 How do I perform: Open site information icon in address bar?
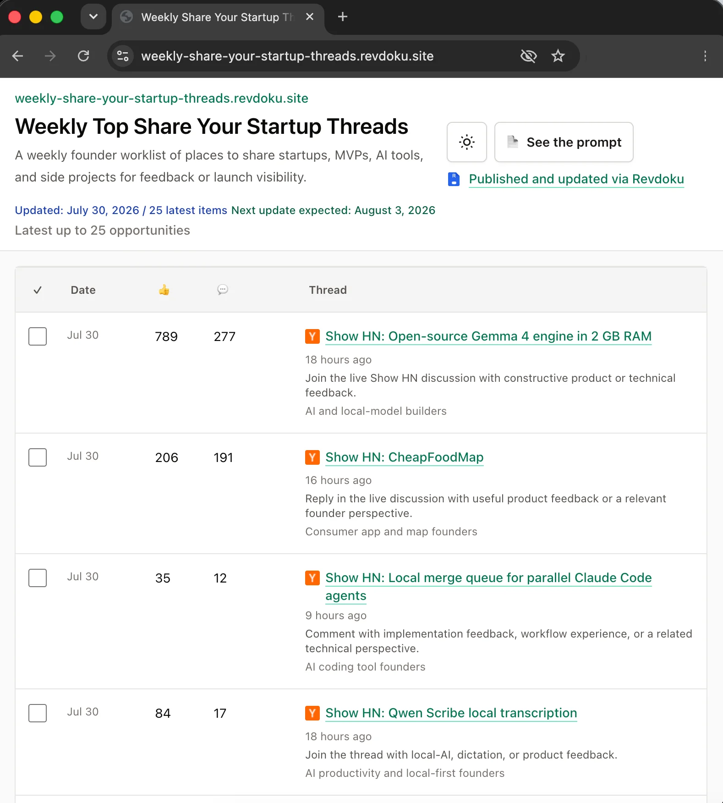tap(123, 56)
